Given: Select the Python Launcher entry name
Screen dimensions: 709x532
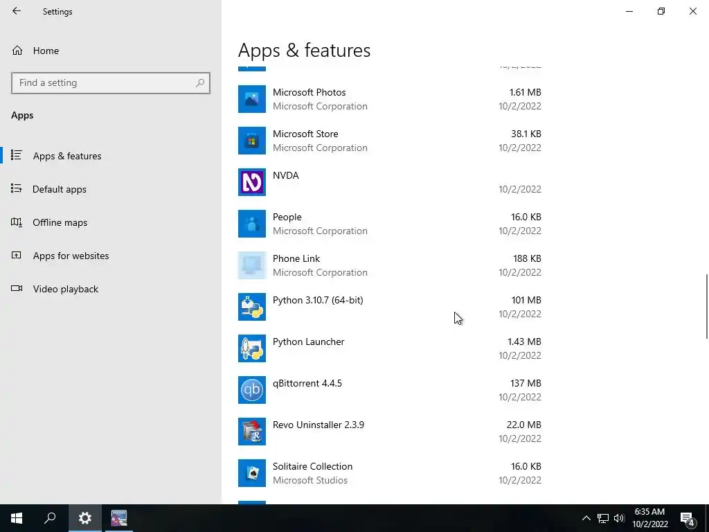Looking at the screenshot, I should 308,342.
